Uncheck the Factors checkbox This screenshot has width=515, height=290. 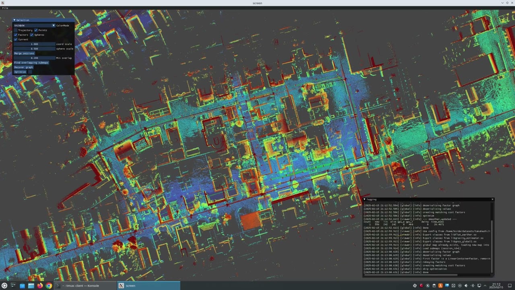coord(16,35)
